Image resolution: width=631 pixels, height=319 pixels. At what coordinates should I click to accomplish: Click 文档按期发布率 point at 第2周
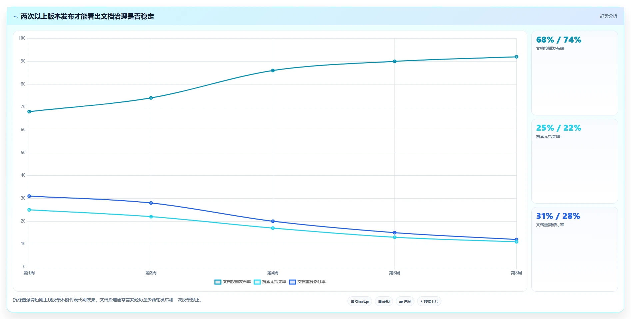pos(151,98)
